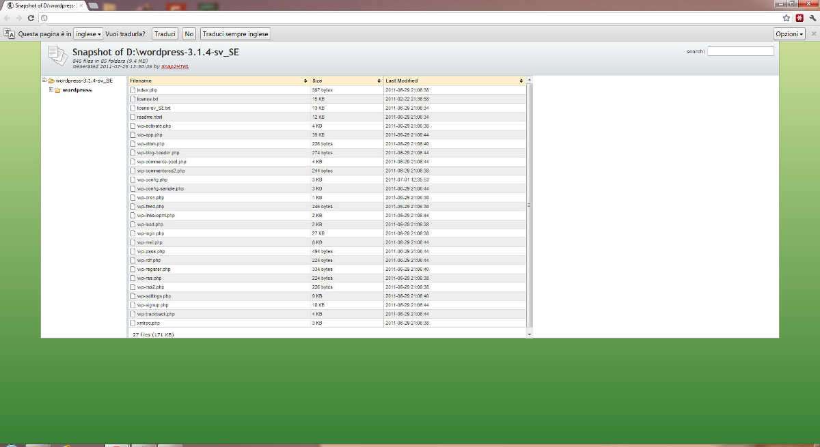
Task: Open the wrench settings menu
Action: (x=812, y=18)
